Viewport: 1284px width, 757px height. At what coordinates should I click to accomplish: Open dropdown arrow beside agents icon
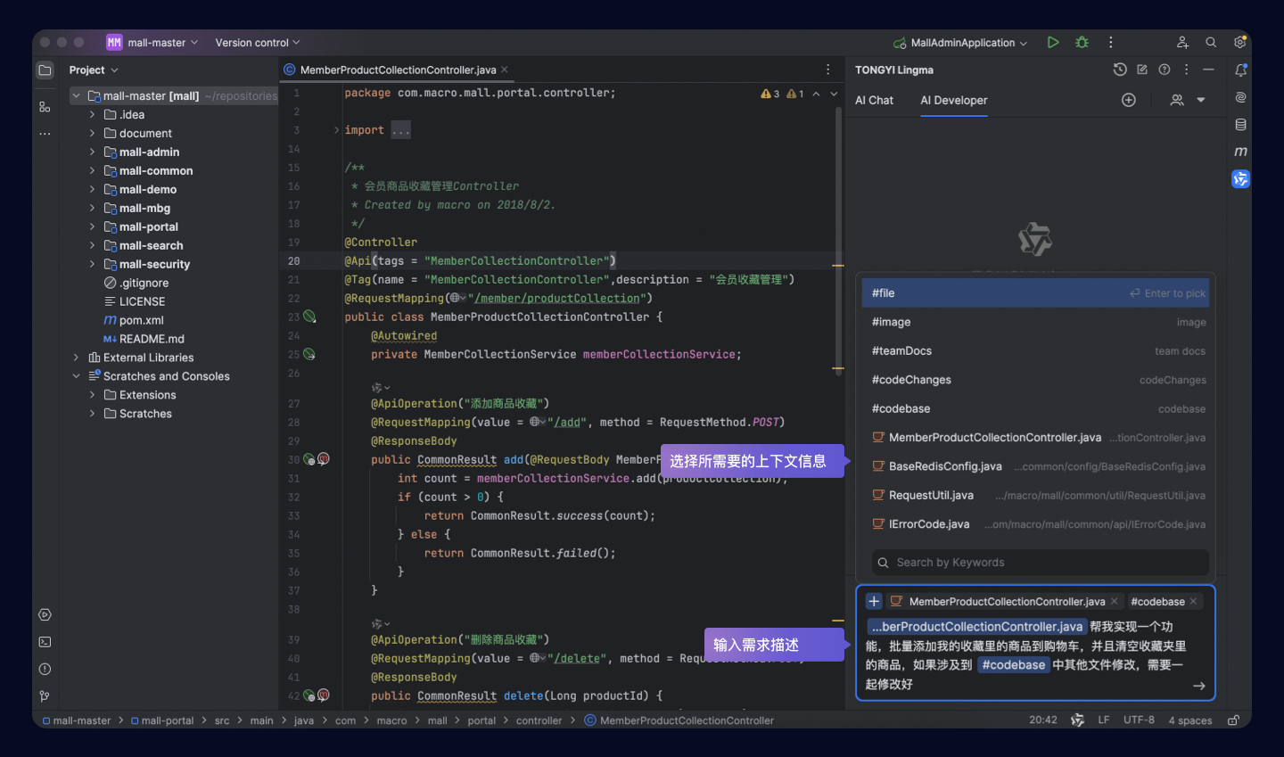pos(1201,100)
